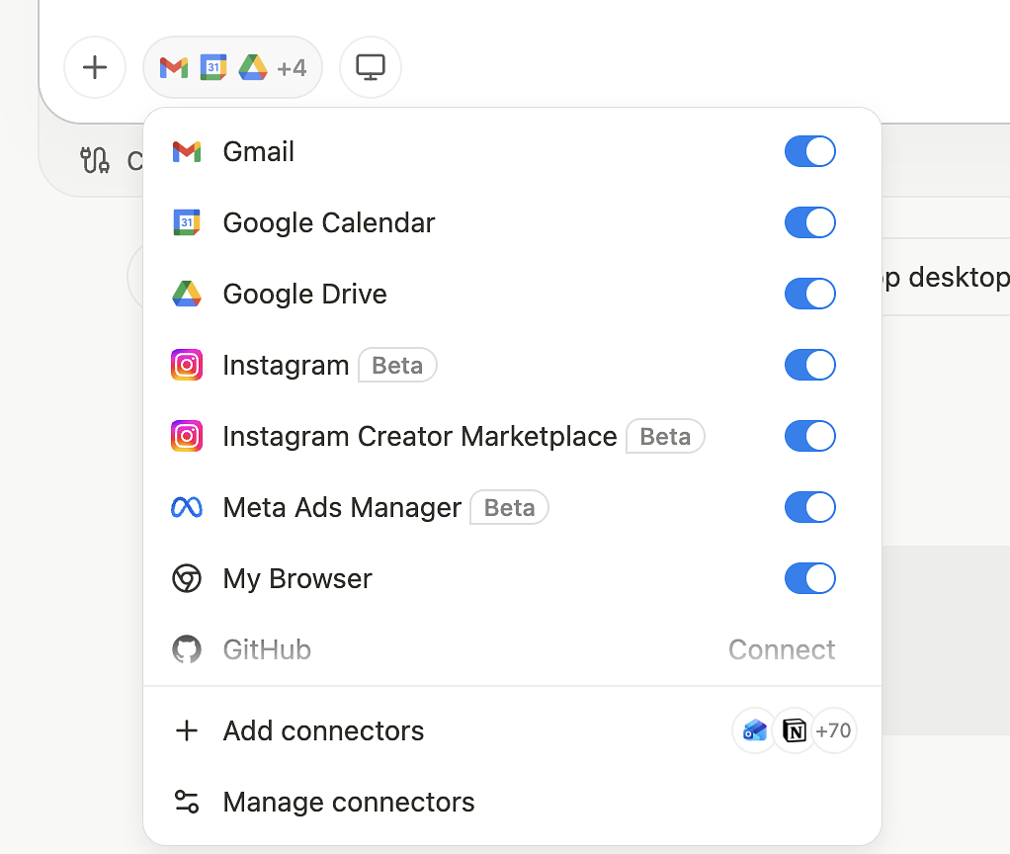Click the Google Calendar icon in list
This screenshot has height=854, width=1010.
[x=187, y=222]
